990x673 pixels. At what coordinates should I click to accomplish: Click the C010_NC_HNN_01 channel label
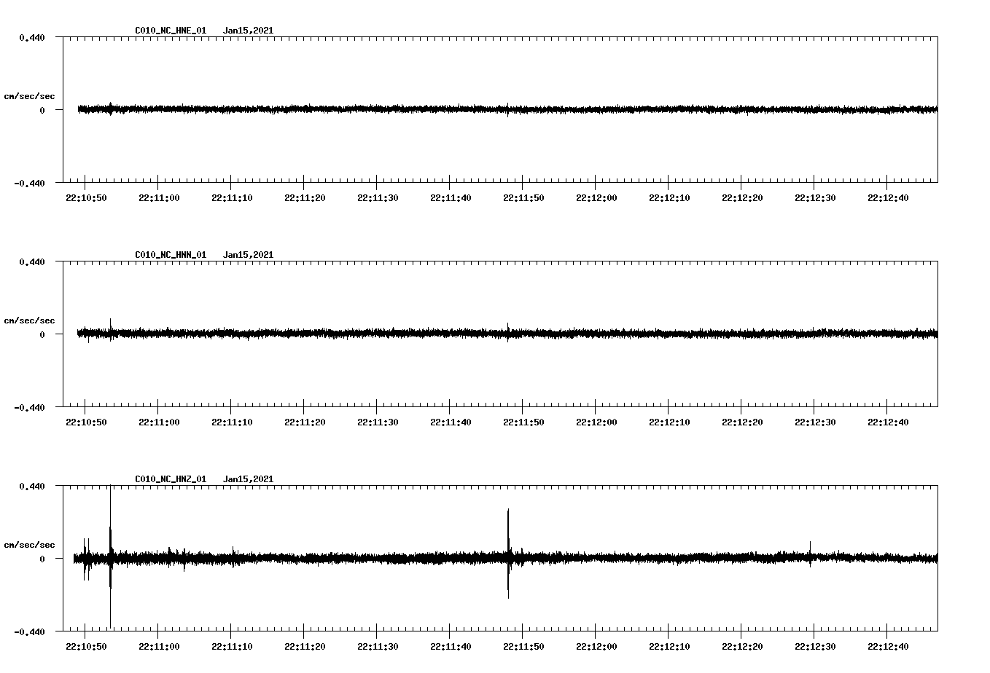(x=169, y=254)
